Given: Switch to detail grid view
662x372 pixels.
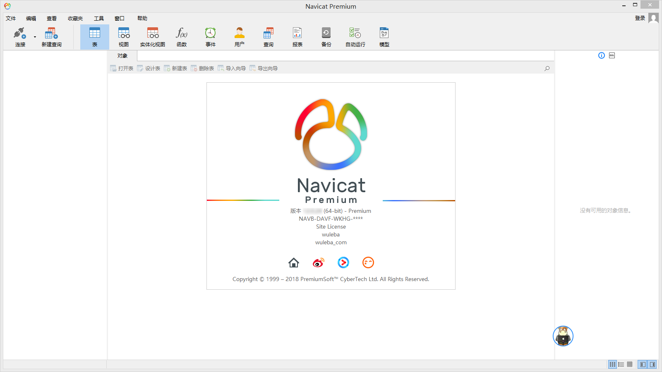Looking at the screenshot, I should pos(630,364).
